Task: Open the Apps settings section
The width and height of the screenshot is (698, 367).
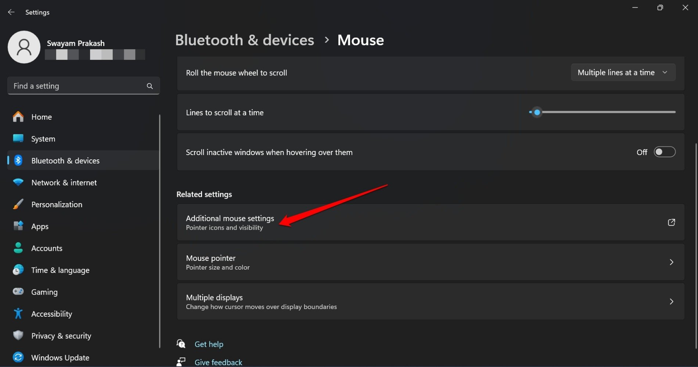Action: [x=40, y=226]
